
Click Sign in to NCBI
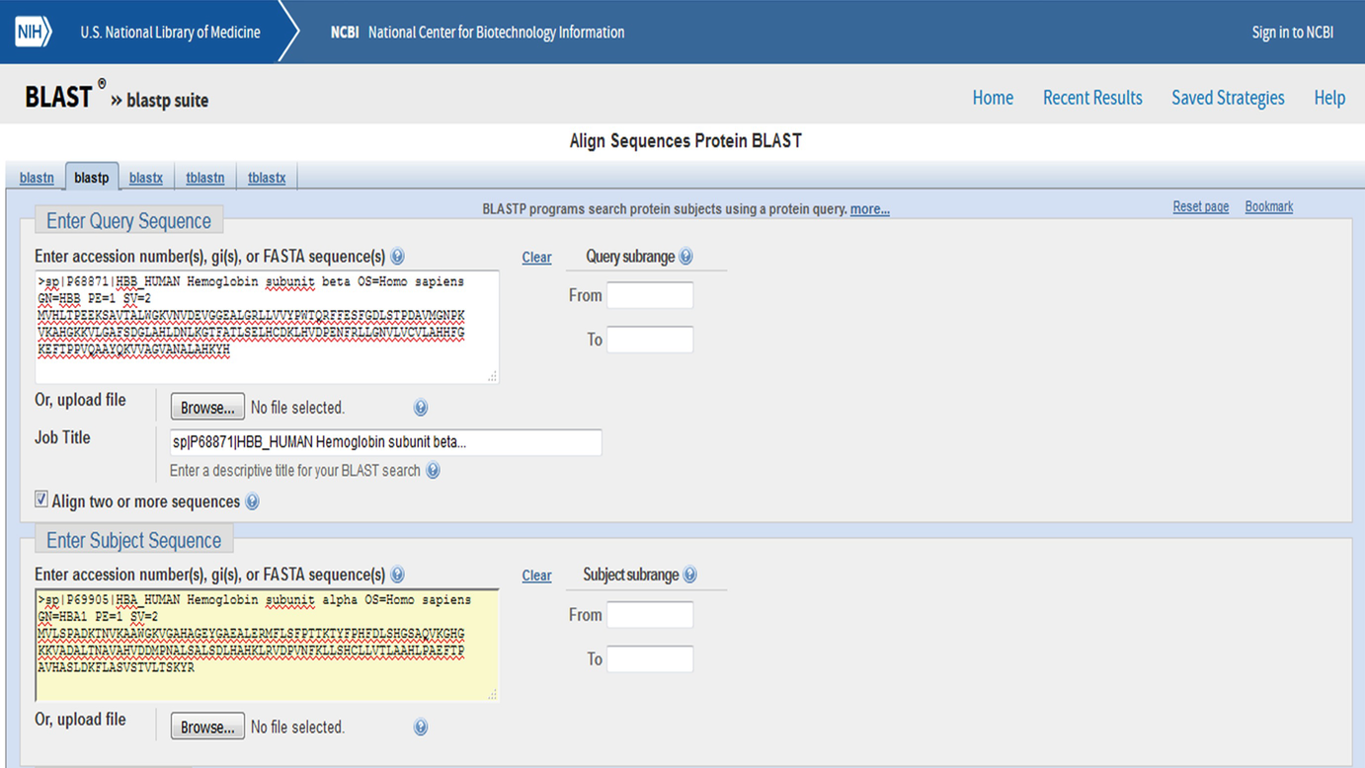[x=1292, y=33]
